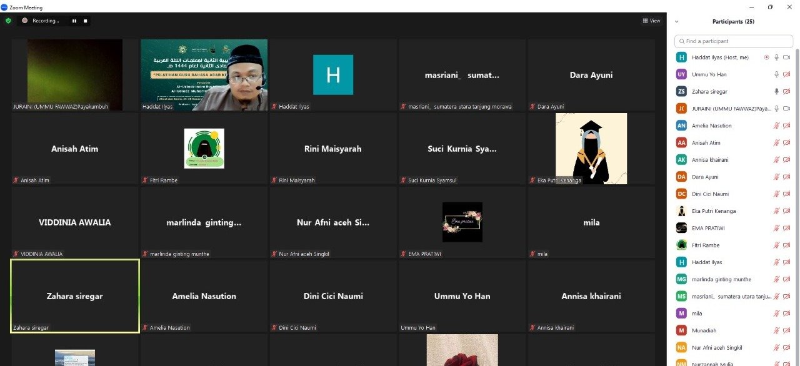Click Ummu Yo Han's microphone icon in list
The image size is (800, 366).
click(x=777, y=74)
